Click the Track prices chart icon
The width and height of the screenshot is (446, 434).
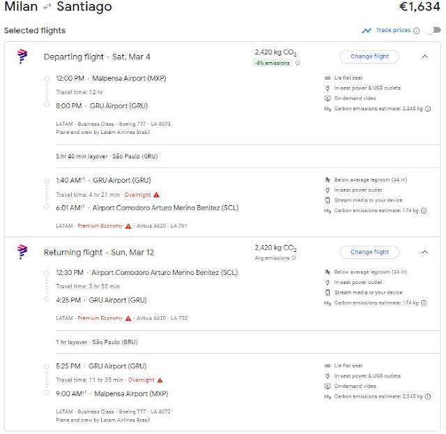pos(367,31)
